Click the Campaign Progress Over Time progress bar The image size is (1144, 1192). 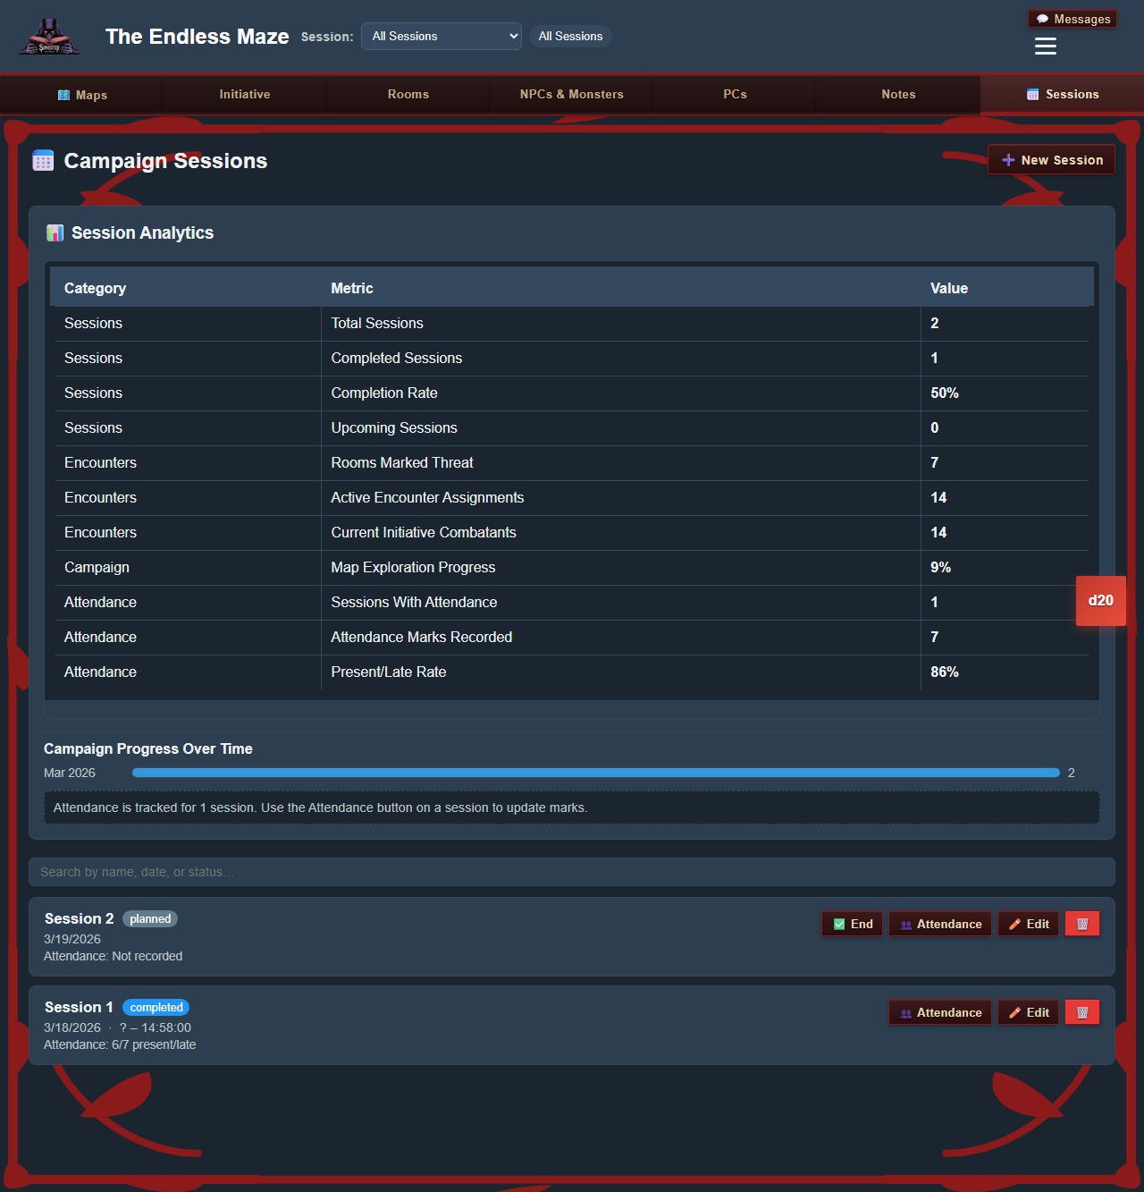coord(594,772)
